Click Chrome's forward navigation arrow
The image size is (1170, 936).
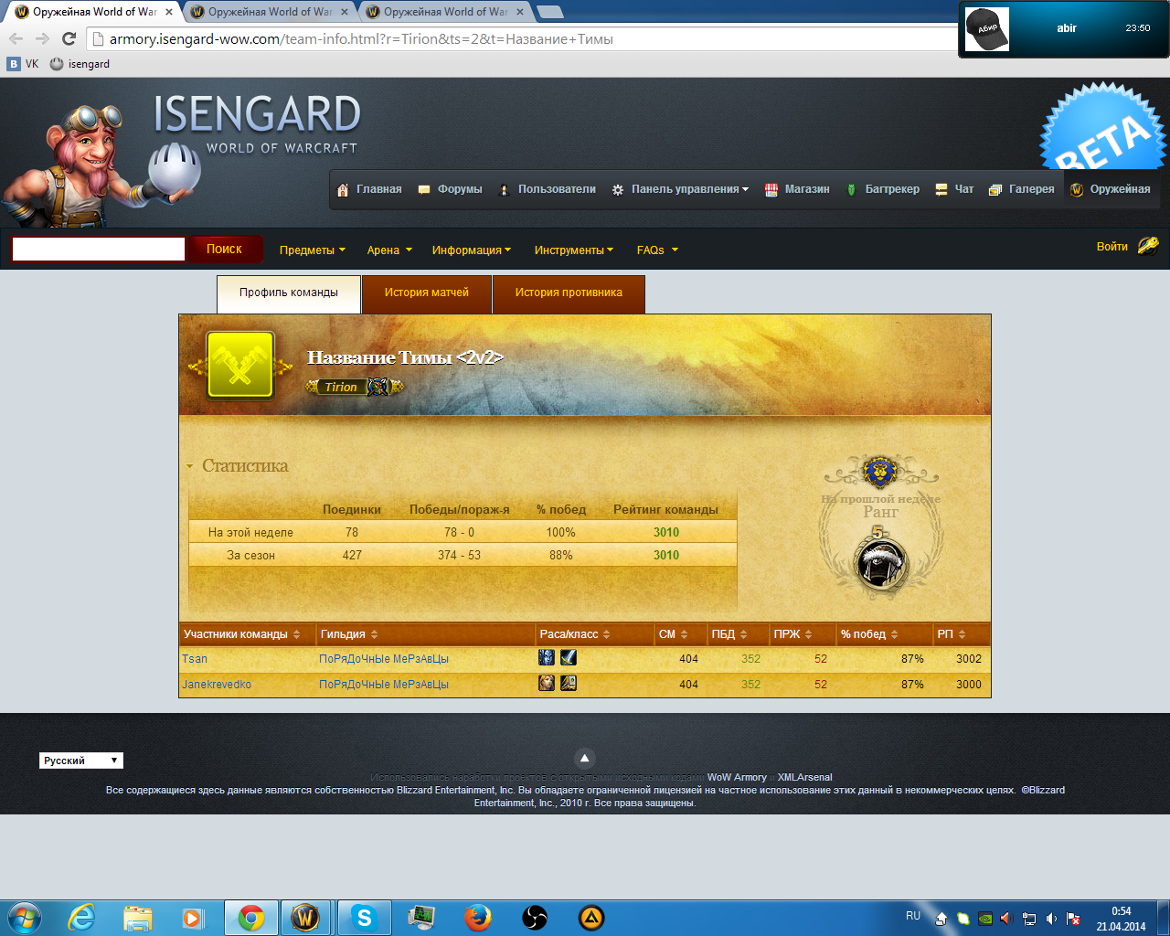(42, 38)
